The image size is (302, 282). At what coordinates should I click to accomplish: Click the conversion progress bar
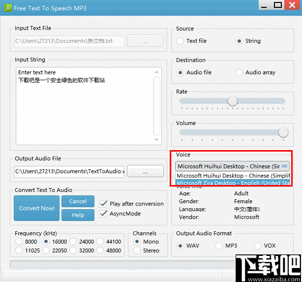point(123,264)
